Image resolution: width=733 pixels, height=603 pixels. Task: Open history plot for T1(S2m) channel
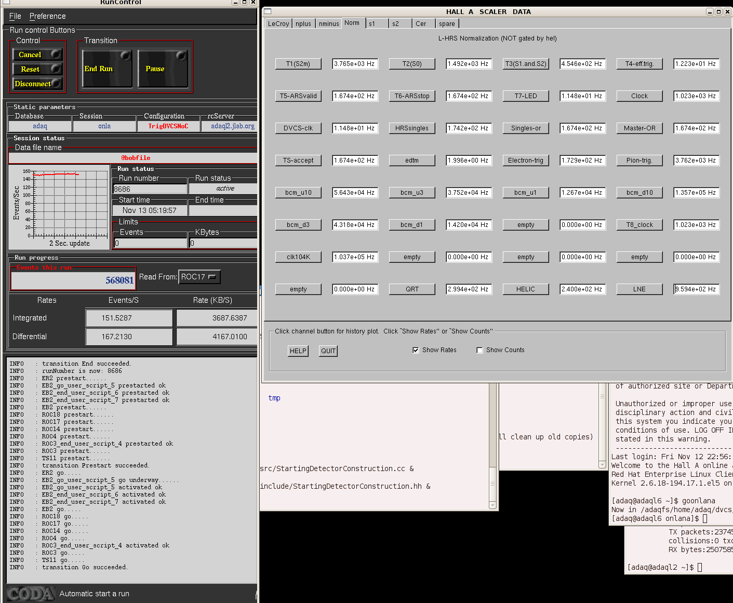[298, 64]
